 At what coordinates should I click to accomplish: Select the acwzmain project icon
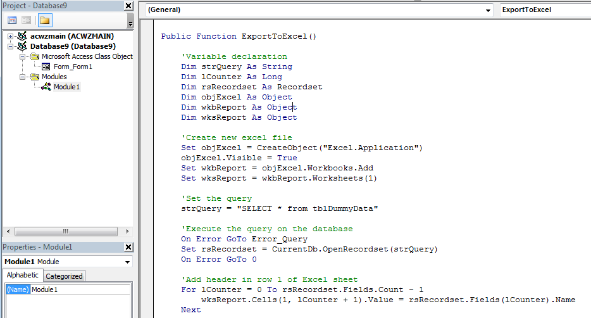tap(22, 36)
